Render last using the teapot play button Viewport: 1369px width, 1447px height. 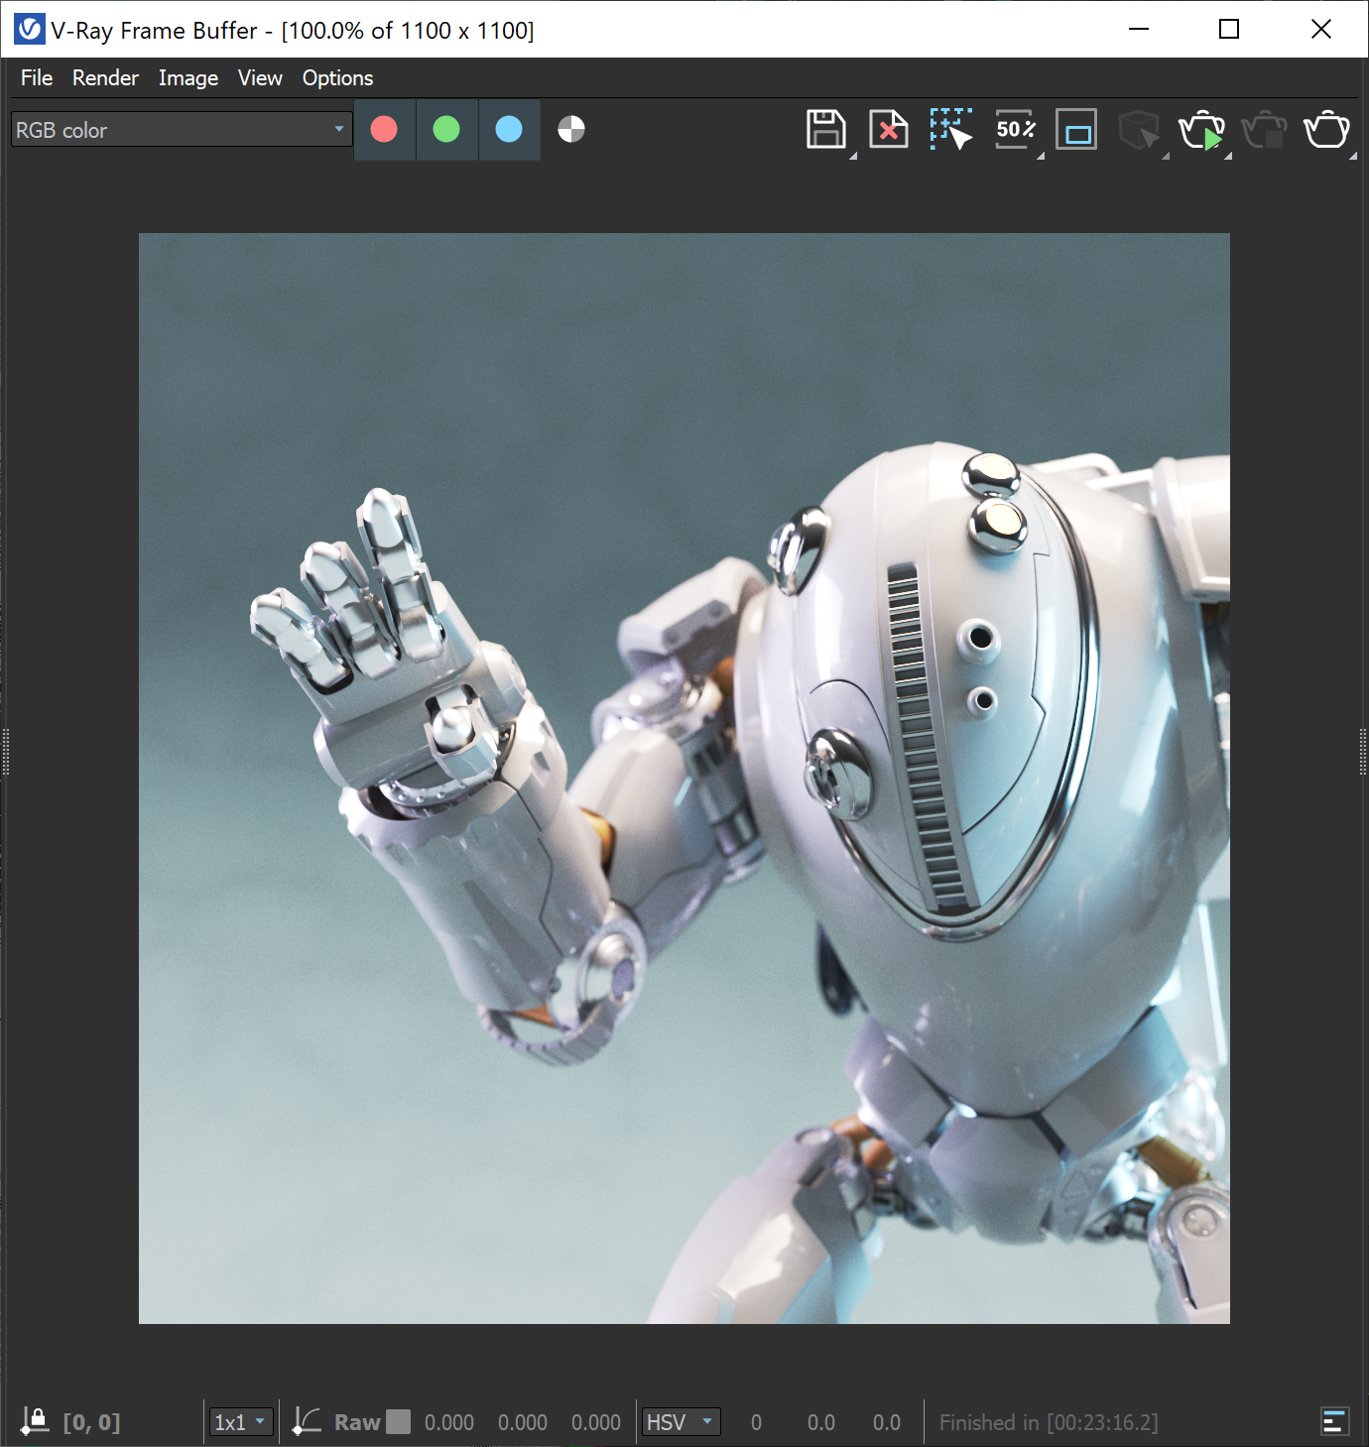tap(1201, 129)
